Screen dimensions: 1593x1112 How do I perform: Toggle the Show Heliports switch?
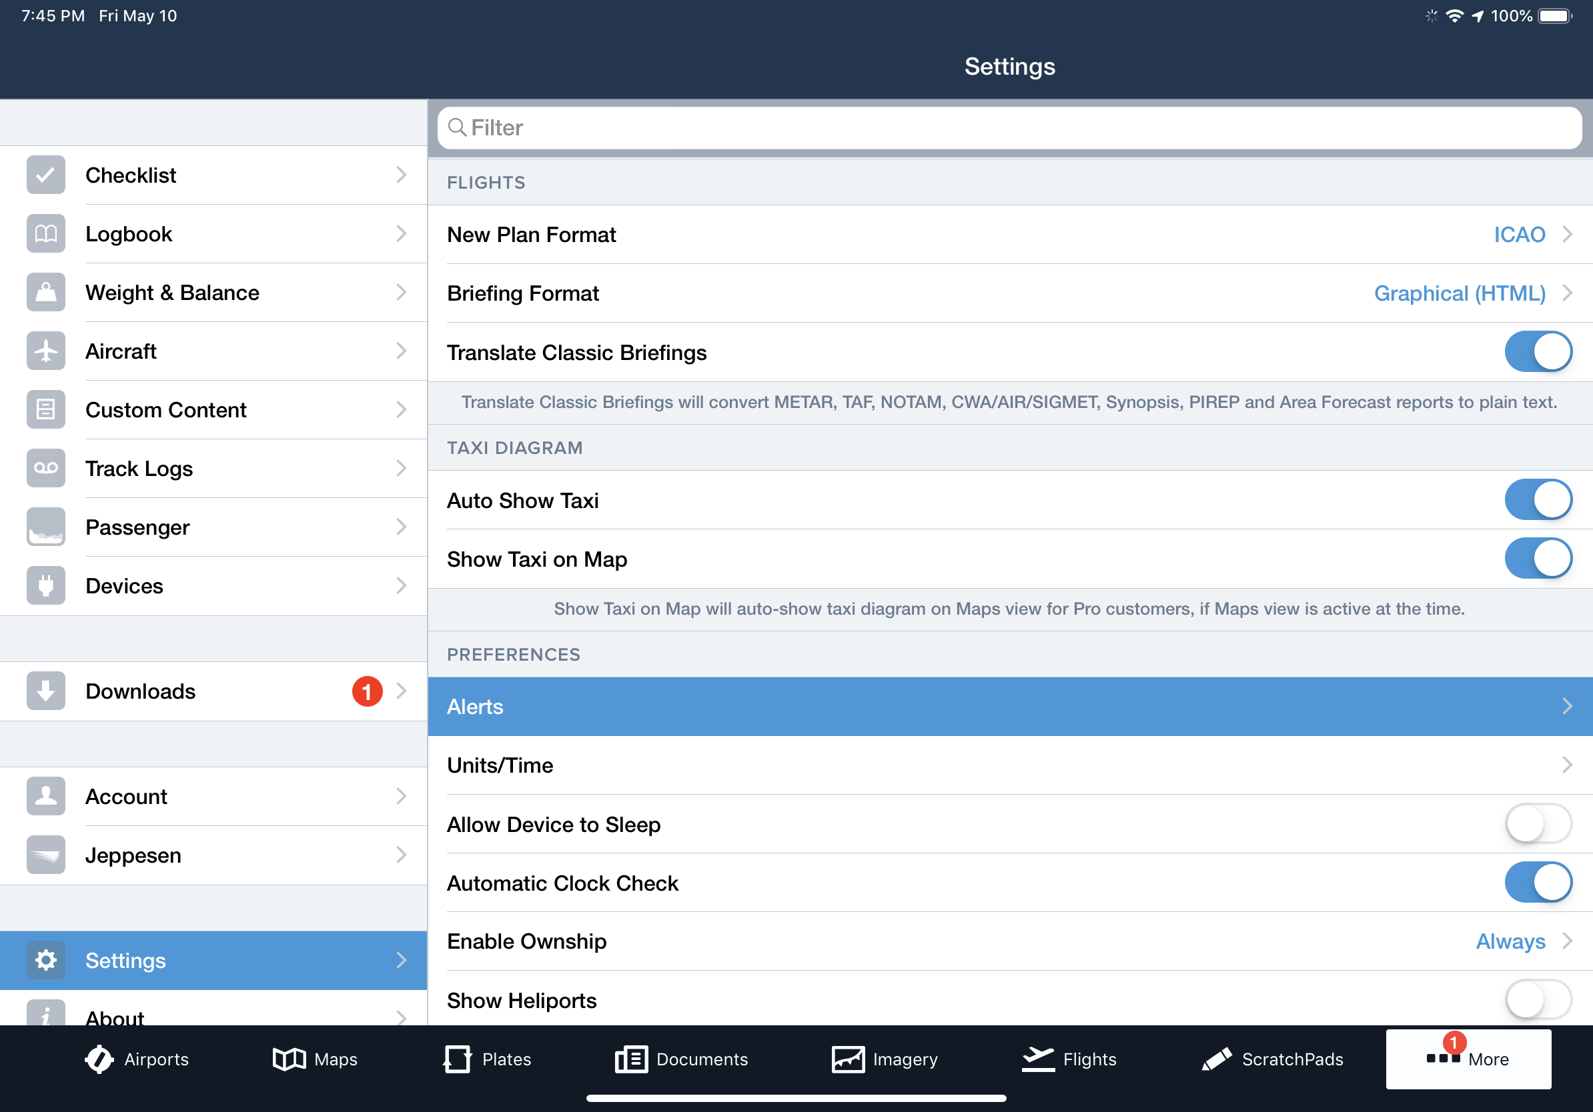click(x=1538, y=1000)
